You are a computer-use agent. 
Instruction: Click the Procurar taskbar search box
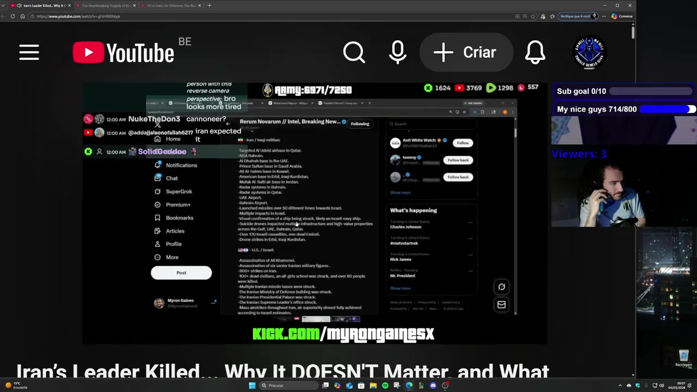289,385
